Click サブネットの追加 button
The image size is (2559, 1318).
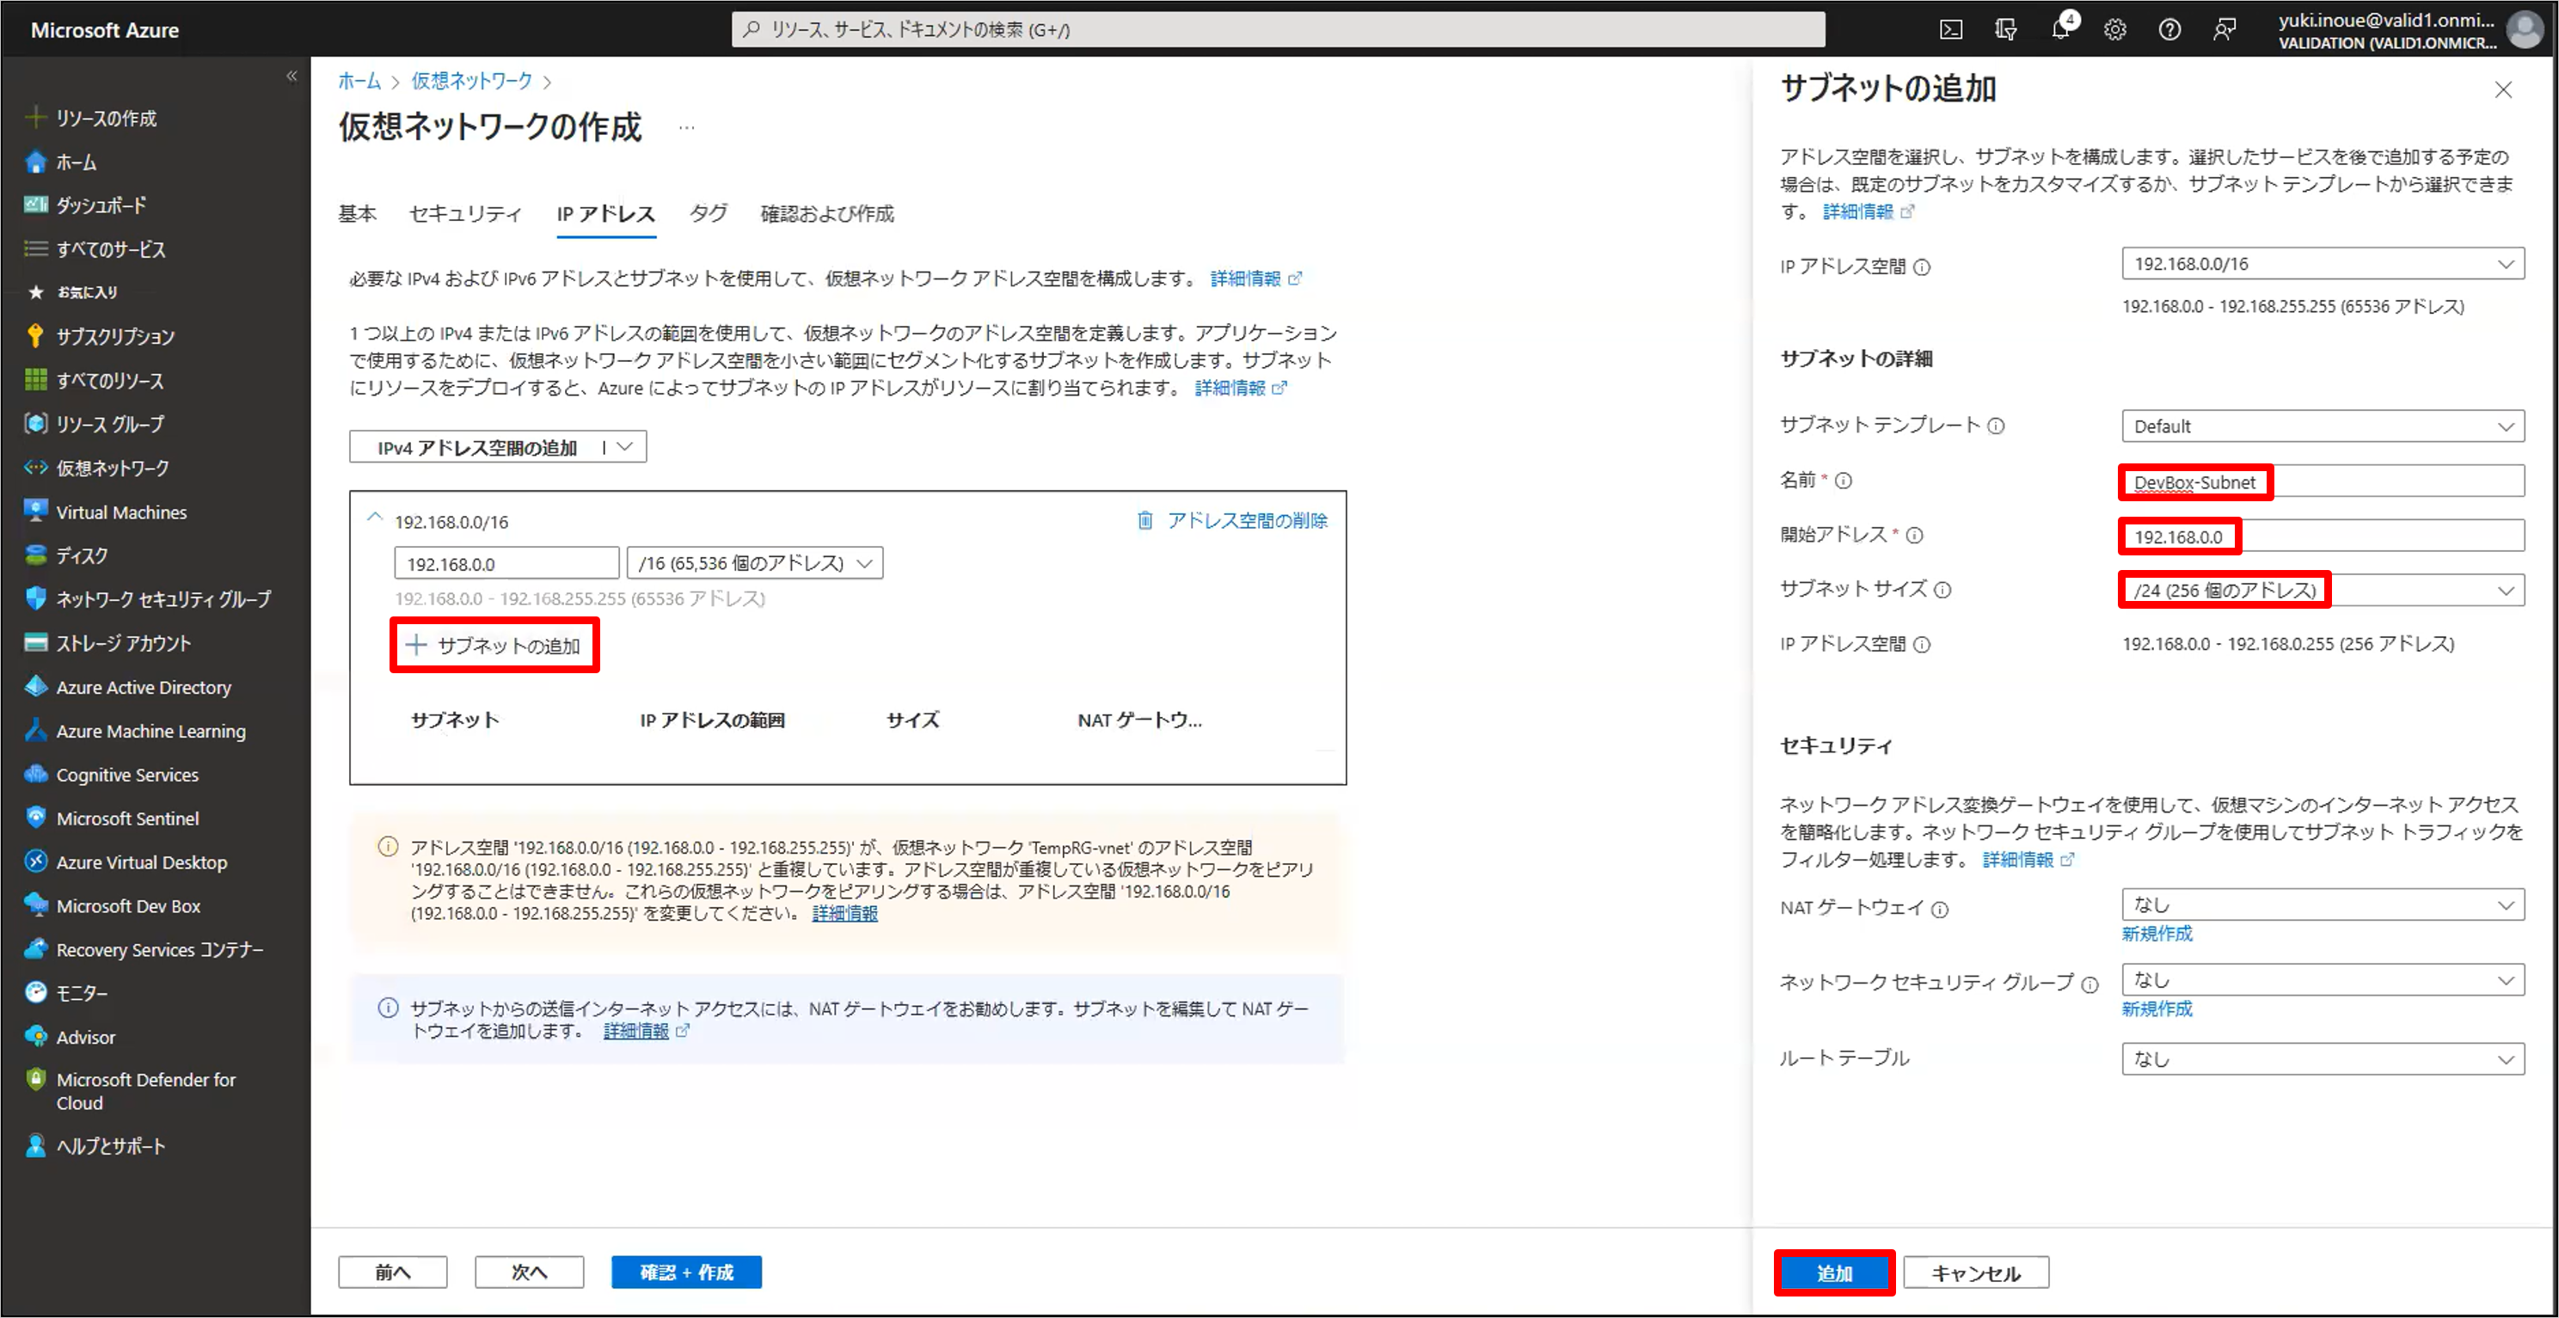tap(494, 645)
